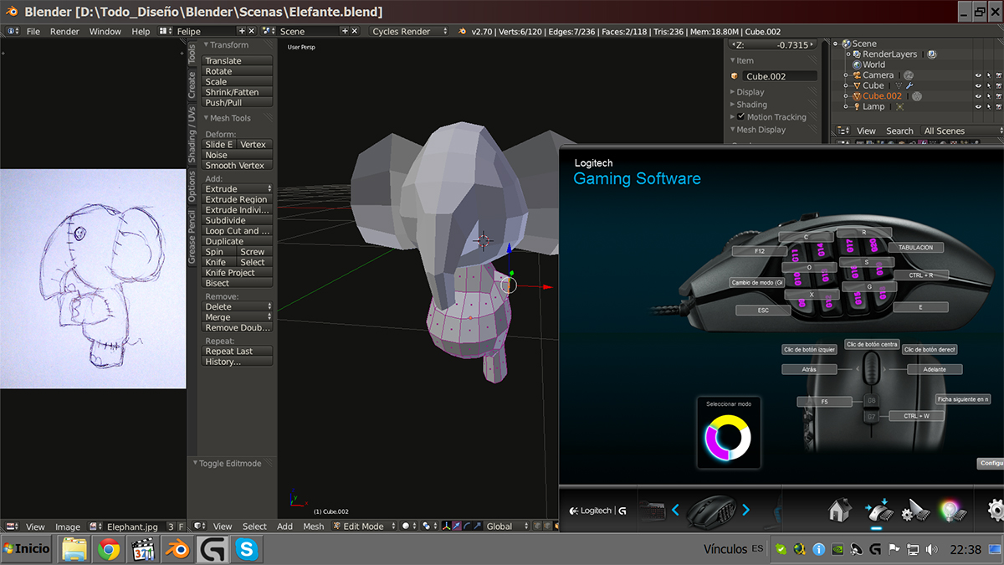Image resolution: width=1004 pixels, height=565 pixels.
Task: Open Blender info editor type icon
Action: [x=12, y=31]
